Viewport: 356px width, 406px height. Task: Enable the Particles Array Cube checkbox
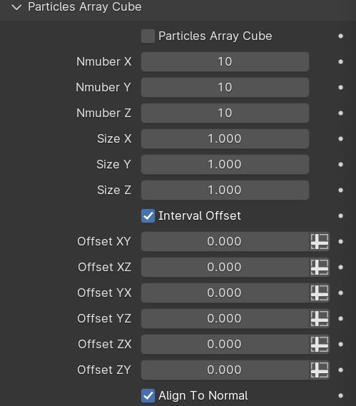point(148,36)
